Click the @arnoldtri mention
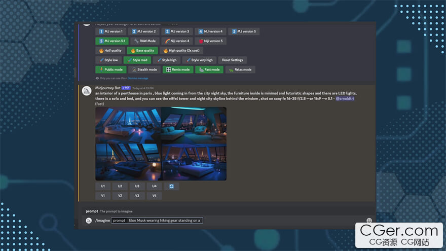The height and width of the screenshot is (251, 446). 345,98
